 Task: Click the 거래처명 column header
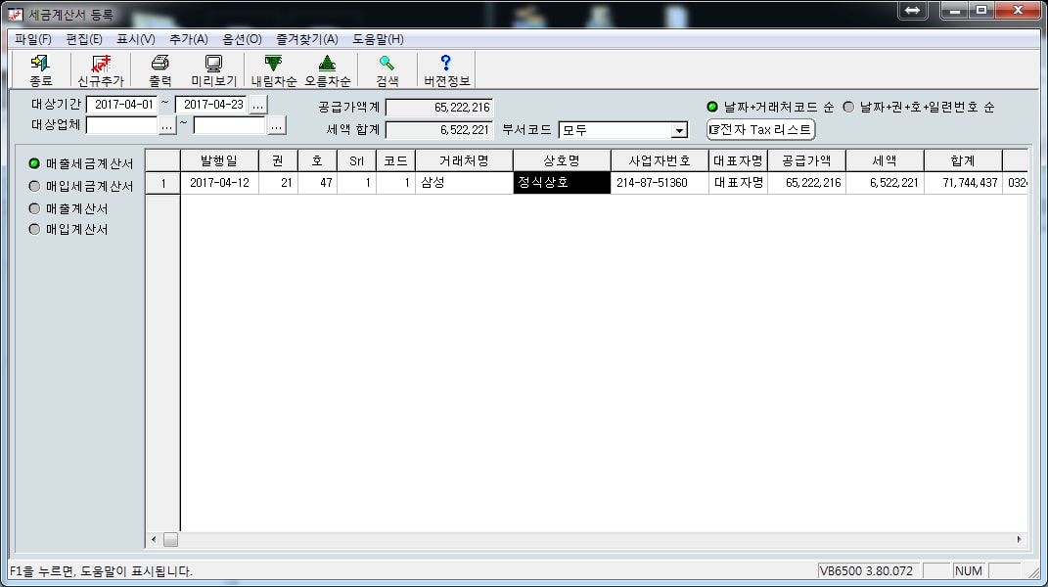click(x=464, y=160)
